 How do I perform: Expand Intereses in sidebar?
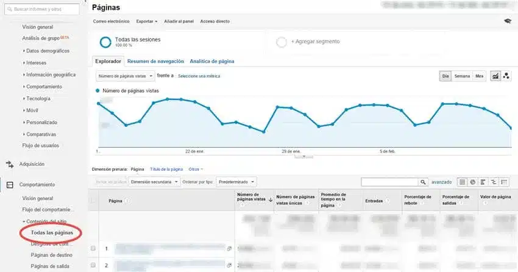pos(35,63)
